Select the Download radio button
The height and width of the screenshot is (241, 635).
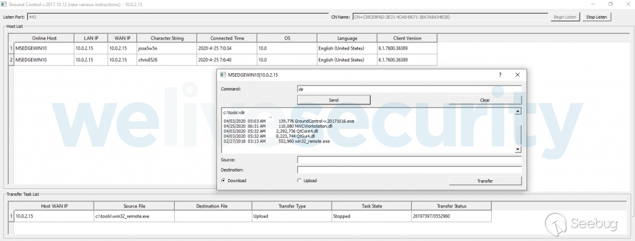(223, 181)
